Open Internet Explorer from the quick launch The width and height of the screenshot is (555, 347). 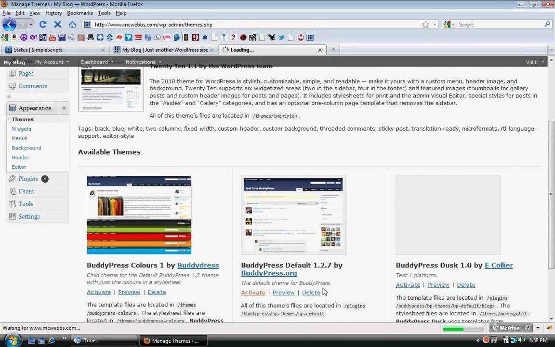click(x=52, y=341)
